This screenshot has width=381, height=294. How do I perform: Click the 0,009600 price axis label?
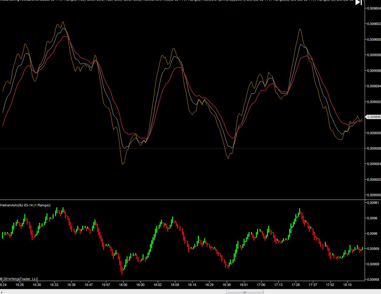[374, 39]
